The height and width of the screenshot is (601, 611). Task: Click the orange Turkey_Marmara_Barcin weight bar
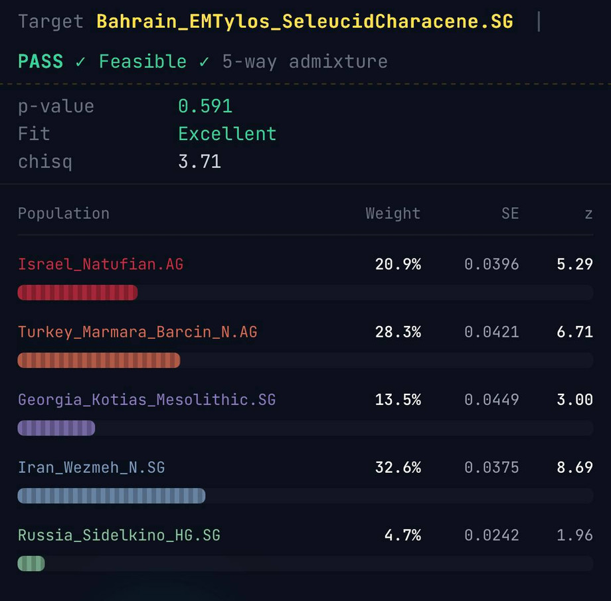point(99,360)
